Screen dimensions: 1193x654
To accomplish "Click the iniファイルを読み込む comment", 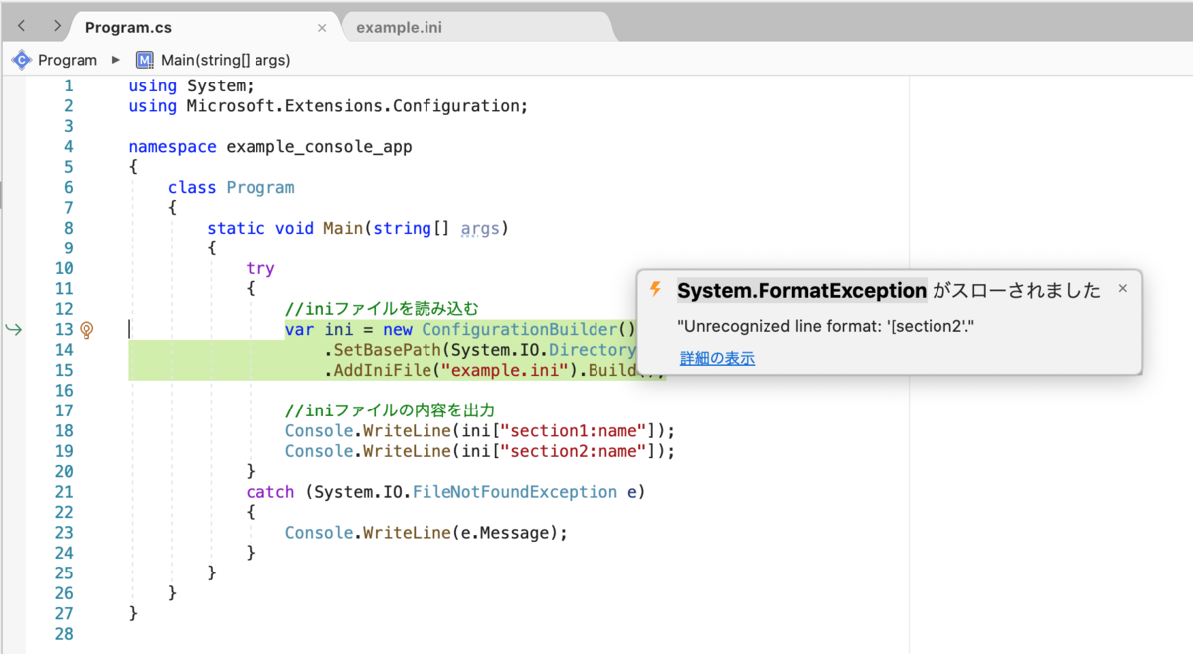I will tap(383, 309).
